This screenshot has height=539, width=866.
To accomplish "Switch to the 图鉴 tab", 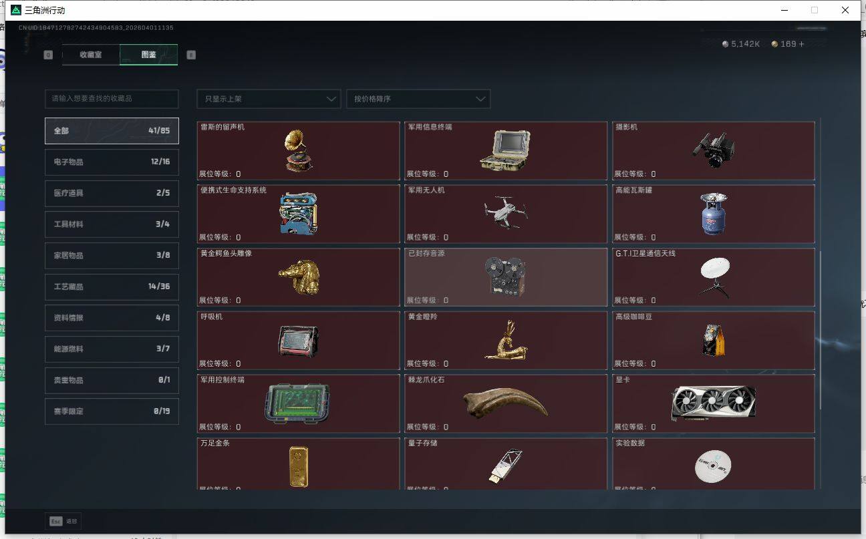I will (x=148, y=55).
